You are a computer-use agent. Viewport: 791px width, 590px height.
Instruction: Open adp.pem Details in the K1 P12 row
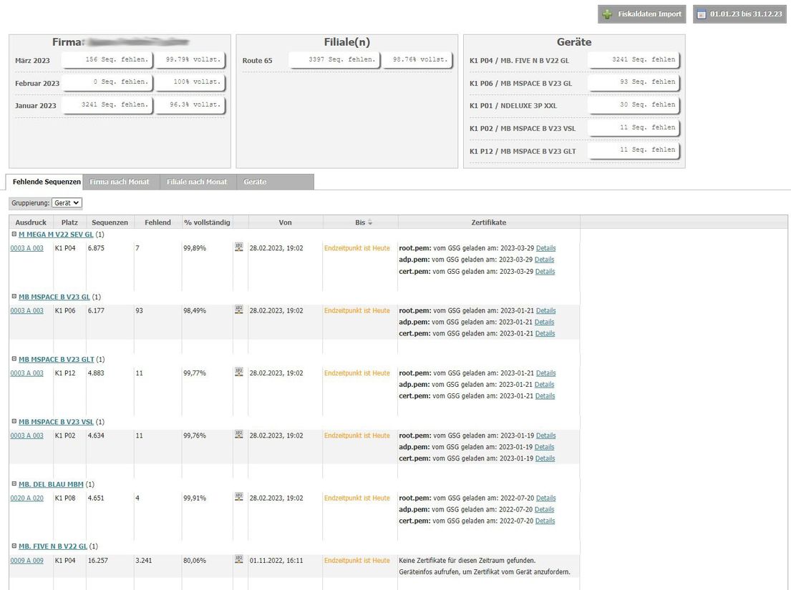[544, 385]
